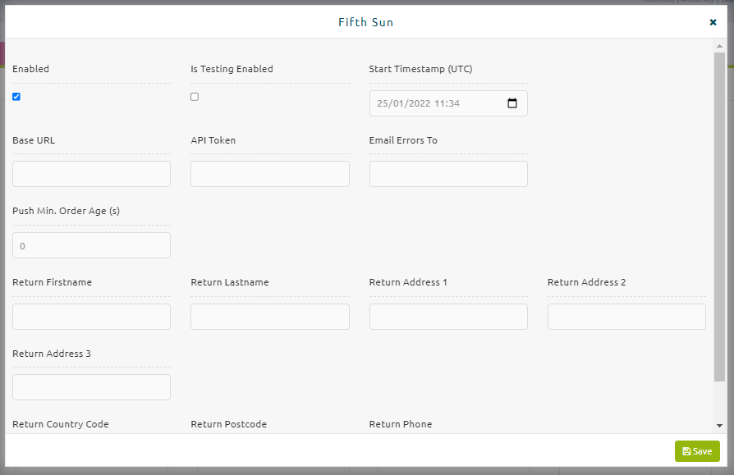The height and width of the screenshot is (475, 734).
Task: Tick the Is Testing Enabled checkbox
Action: coord(195,97)
